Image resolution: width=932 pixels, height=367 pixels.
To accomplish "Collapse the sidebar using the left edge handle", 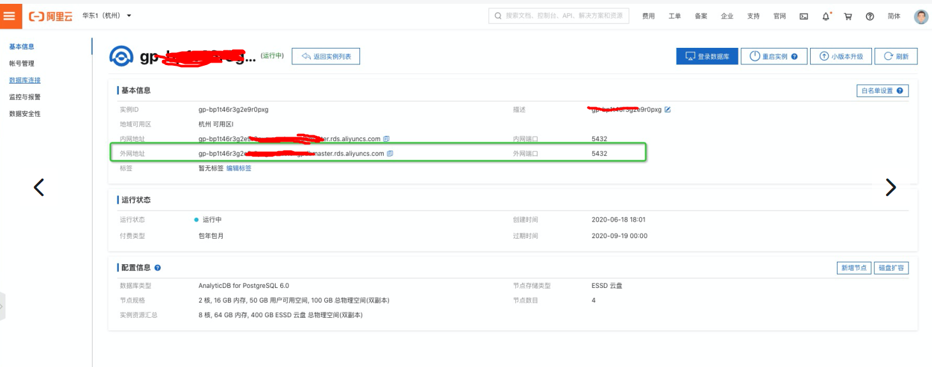I will (x=2, y=307).
